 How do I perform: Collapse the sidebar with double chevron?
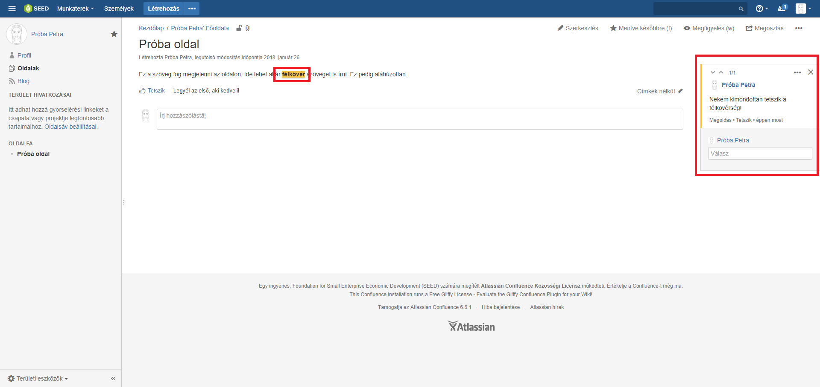(113, 378)
